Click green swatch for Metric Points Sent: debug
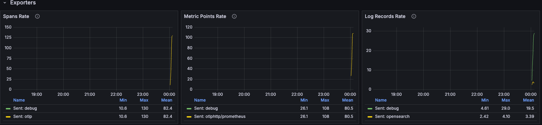Viewport: 542px width, 125px height. tap(189, 109)
